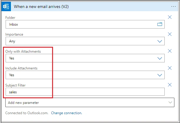The height and width of the screenshot is (123, 180).
Task: Select Yes value under Include Attachments
Action: click(11, 75)
